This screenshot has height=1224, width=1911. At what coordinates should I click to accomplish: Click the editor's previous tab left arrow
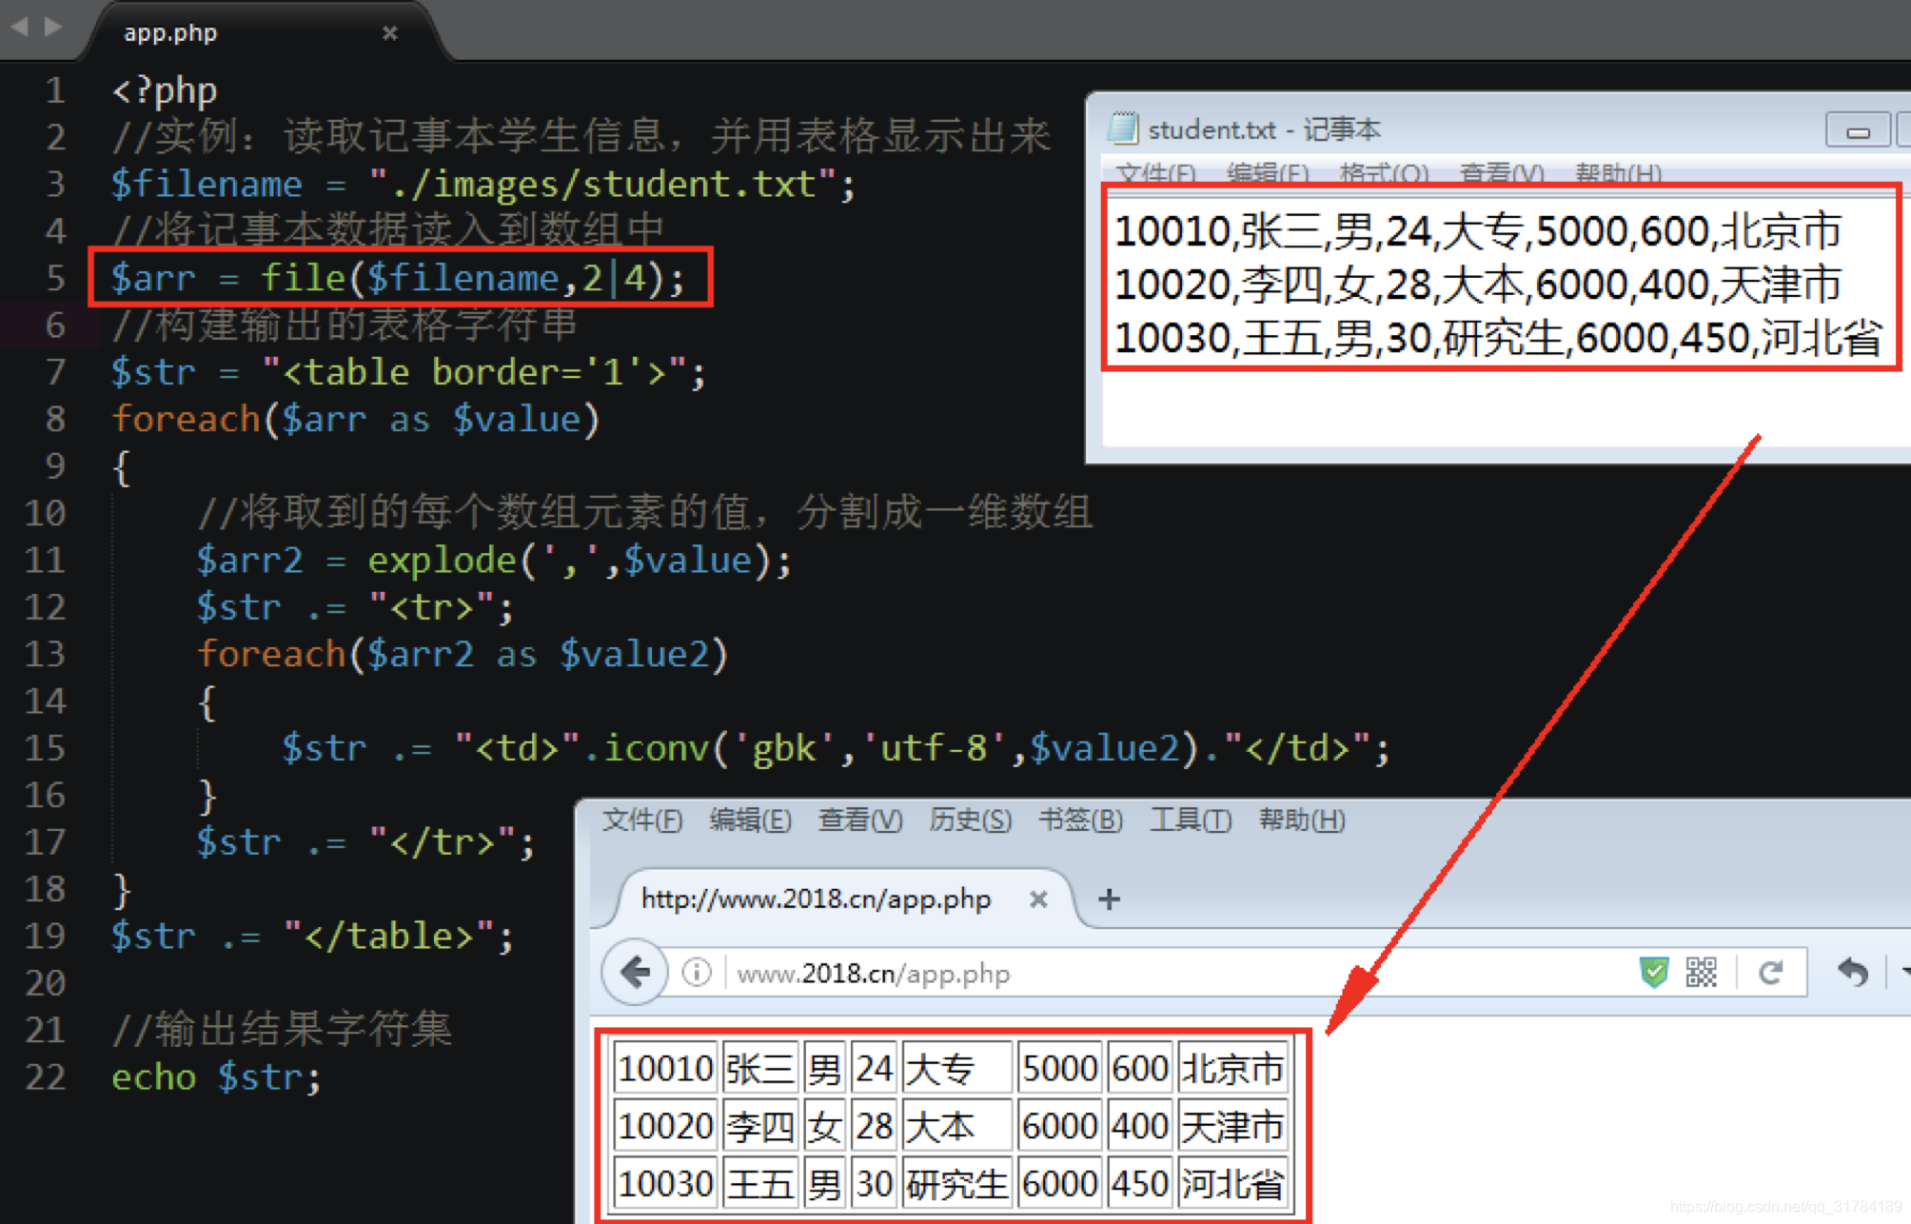20,27
